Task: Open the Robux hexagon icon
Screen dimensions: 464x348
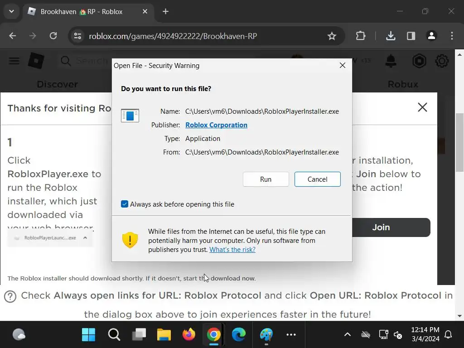Action: (419, 61)
